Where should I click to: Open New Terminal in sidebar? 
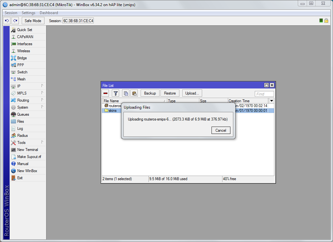pyautogui.click(x=27, y=150)
